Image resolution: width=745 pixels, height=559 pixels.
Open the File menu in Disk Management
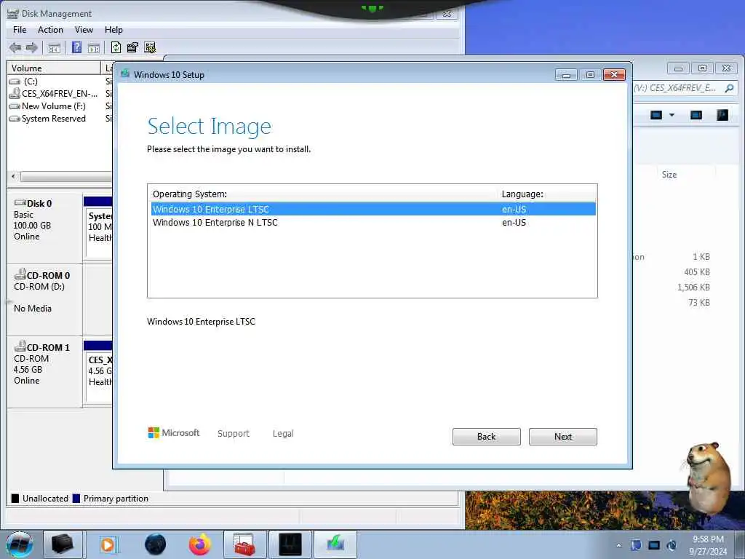click(x=20, y=29)
